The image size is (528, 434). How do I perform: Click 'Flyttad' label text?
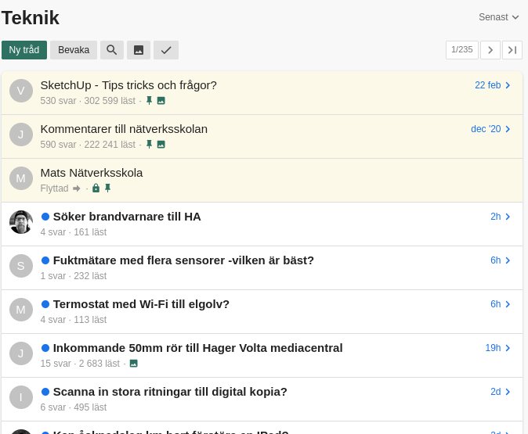(54, 188)
